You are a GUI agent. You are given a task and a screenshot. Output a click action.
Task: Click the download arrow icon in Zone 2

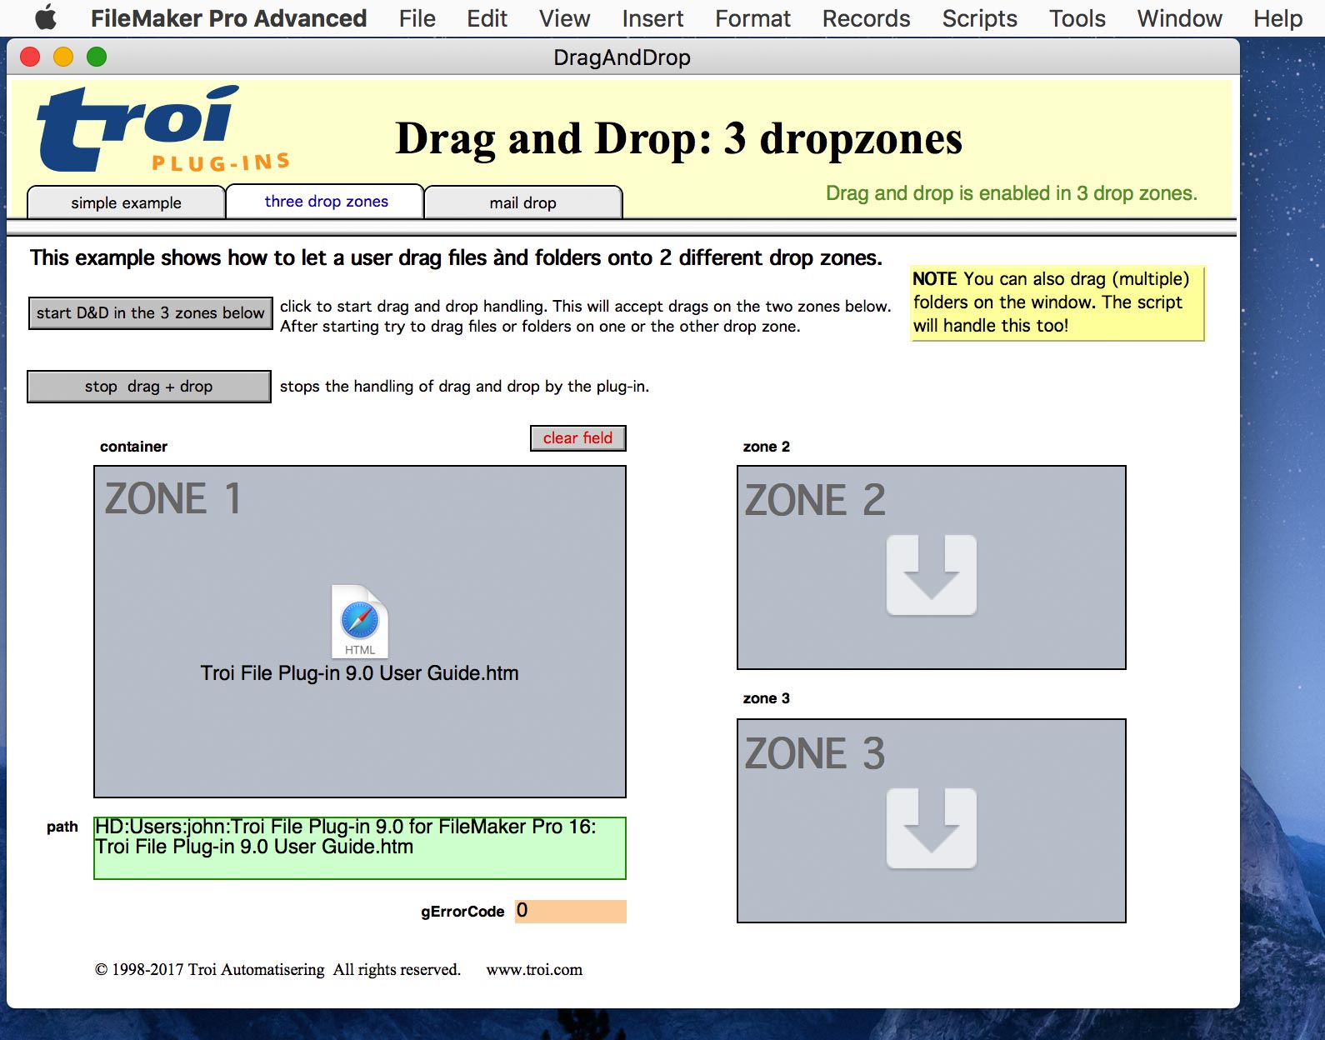[931, 575]
